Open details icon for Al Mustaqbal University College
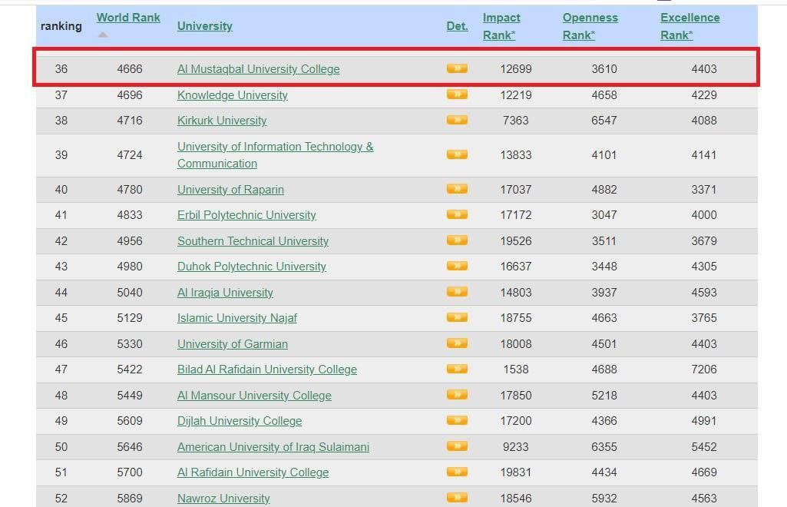 coord(457,68)
